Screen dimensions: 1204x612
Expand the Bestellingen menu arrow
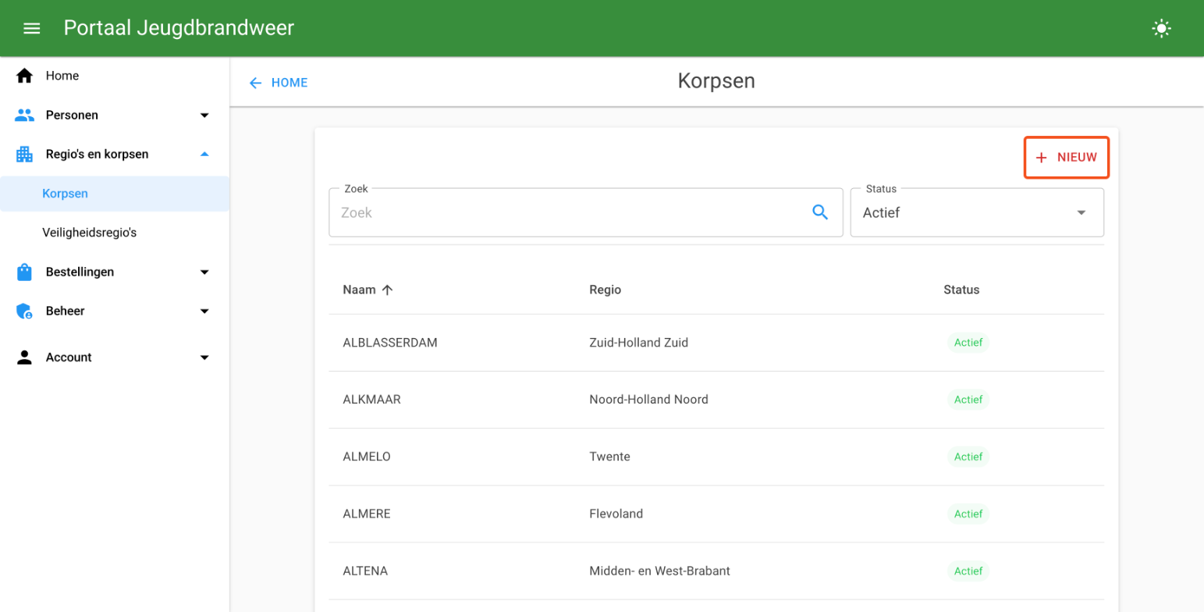pos(204,272)
